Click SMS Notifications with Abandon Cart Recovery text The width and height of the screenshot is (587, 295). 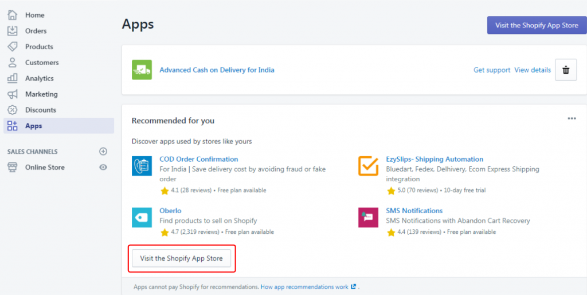click(458, 221)
